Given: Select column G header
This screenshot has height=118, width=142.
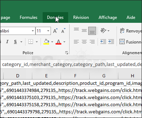Looking at the screenshot, I should 104,76.
